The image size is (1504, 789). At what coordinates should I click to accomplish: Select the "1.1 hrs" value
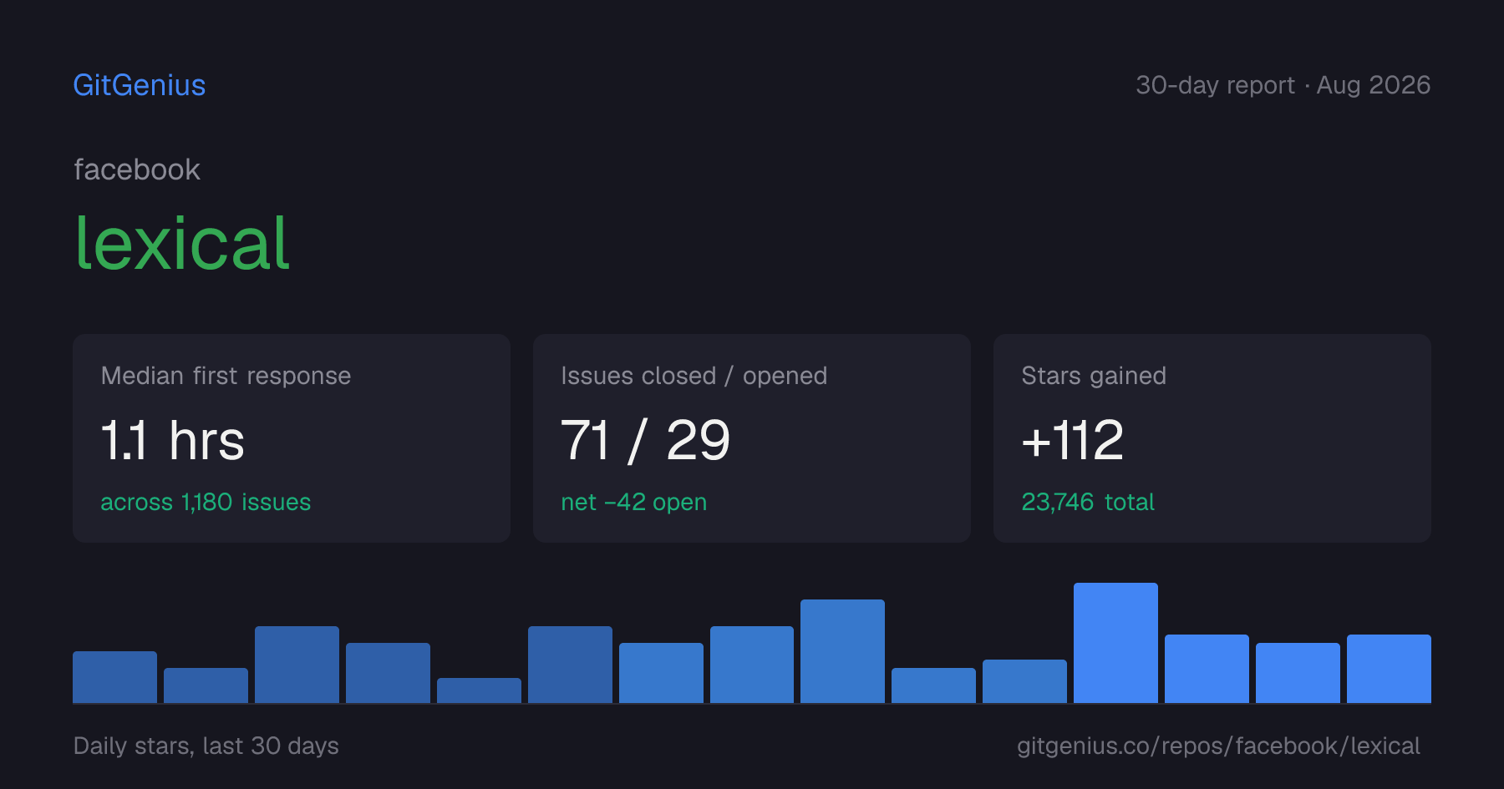[173, 440]
